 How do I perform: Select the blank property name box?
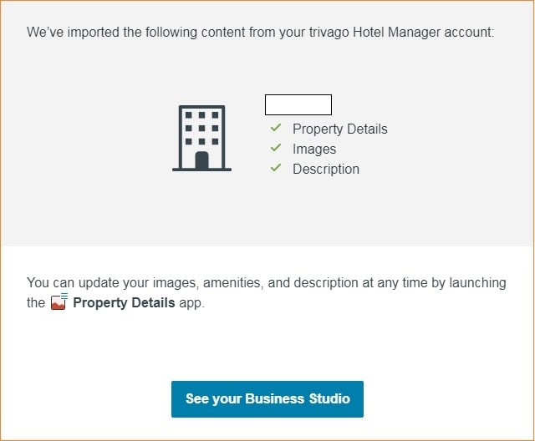[x=298, y=104]
